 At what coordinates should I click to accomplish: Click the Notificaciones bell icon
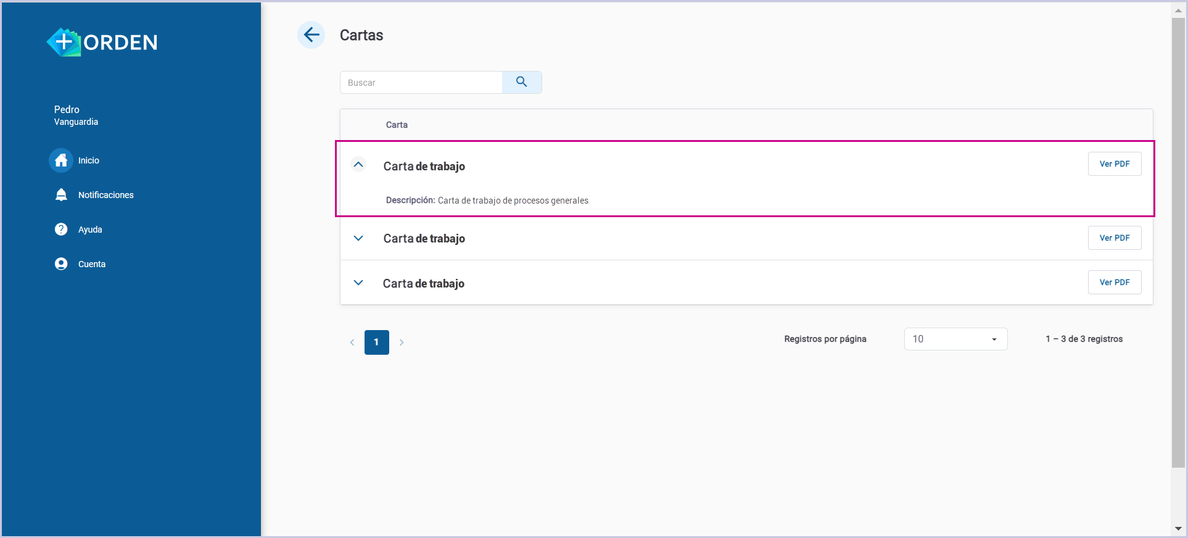[x=61, y=195]
